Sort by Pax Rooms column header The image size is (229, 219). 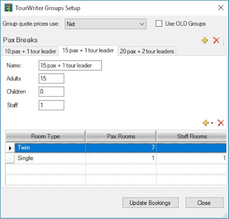pos(121,136)
